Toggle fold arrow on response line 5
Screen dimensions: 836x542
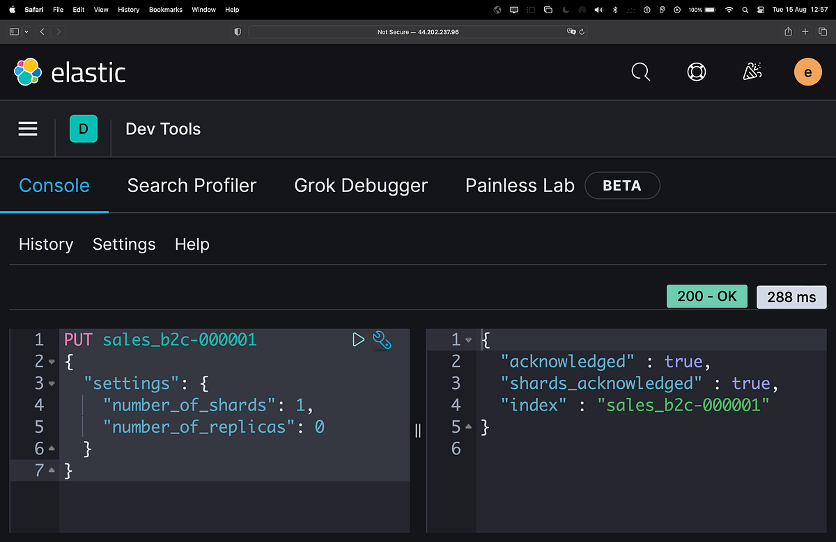tap(468, 427)
